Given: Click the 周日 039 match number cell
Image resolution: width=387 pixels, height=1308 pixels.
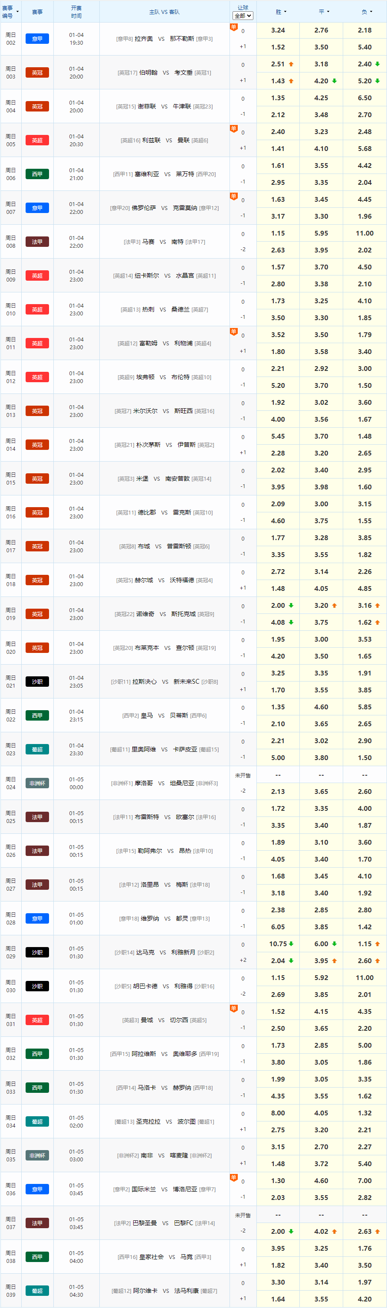Looking at the screenshot, I should pos(11,1291).
